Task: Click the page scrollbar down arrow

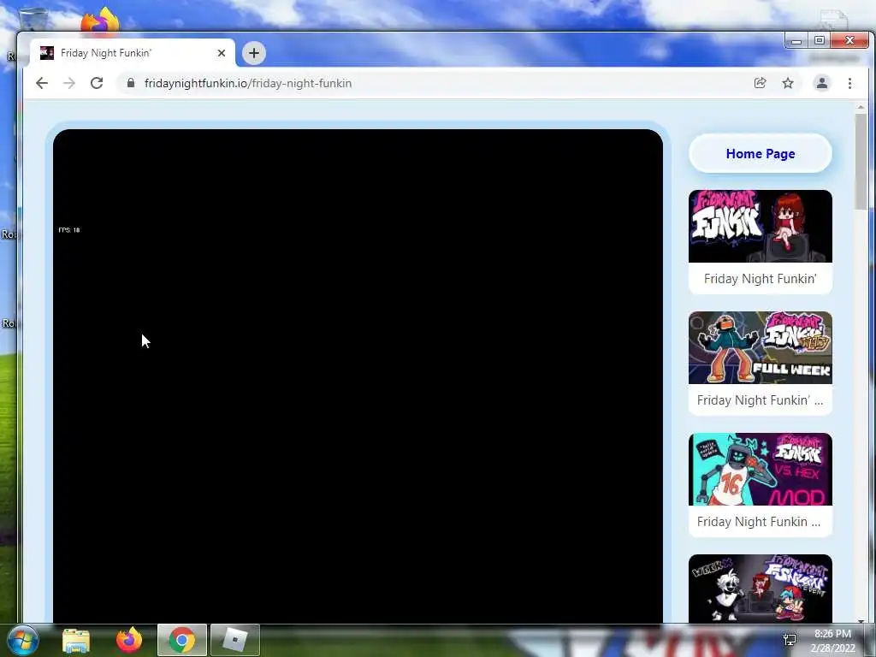Action: pyautogui.click(x=861, y=620)
